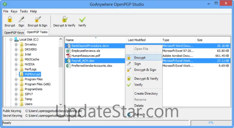The image size is (234, 128).
Task: Click the folder tree scroll down arrow
Action: coord(61,104)
